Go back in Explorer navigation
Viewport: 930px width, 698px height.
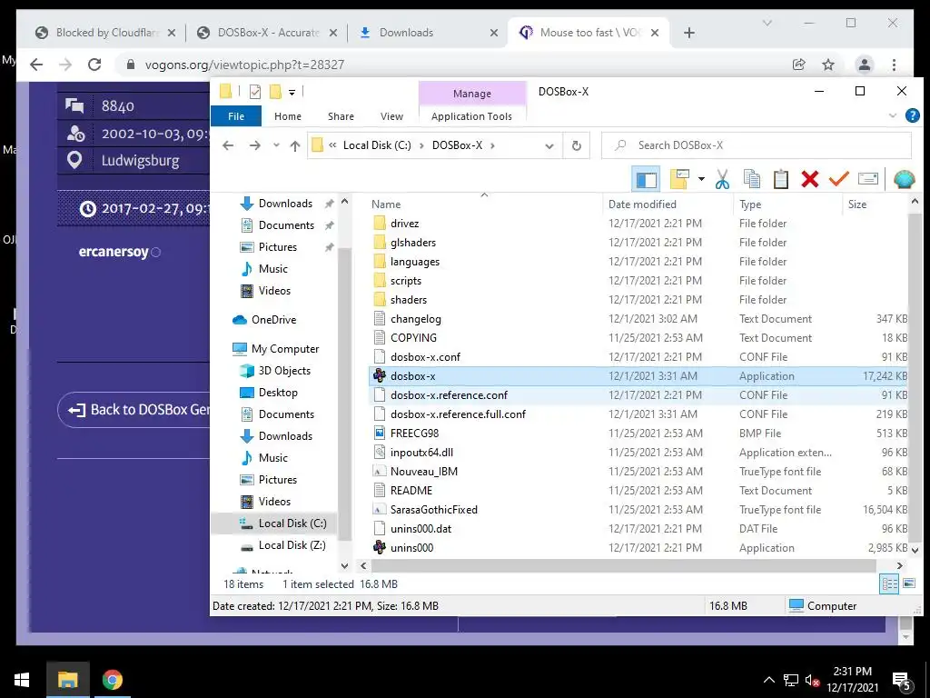click(x=228, y=145)
